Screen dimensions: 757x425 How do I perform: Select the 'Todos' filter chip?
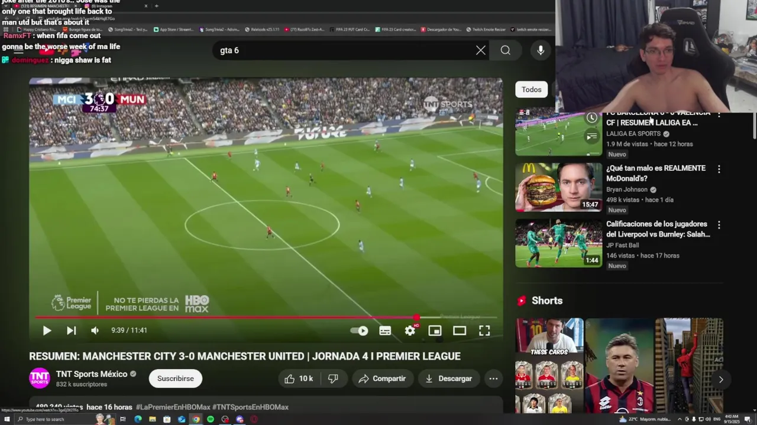(532, 90)
